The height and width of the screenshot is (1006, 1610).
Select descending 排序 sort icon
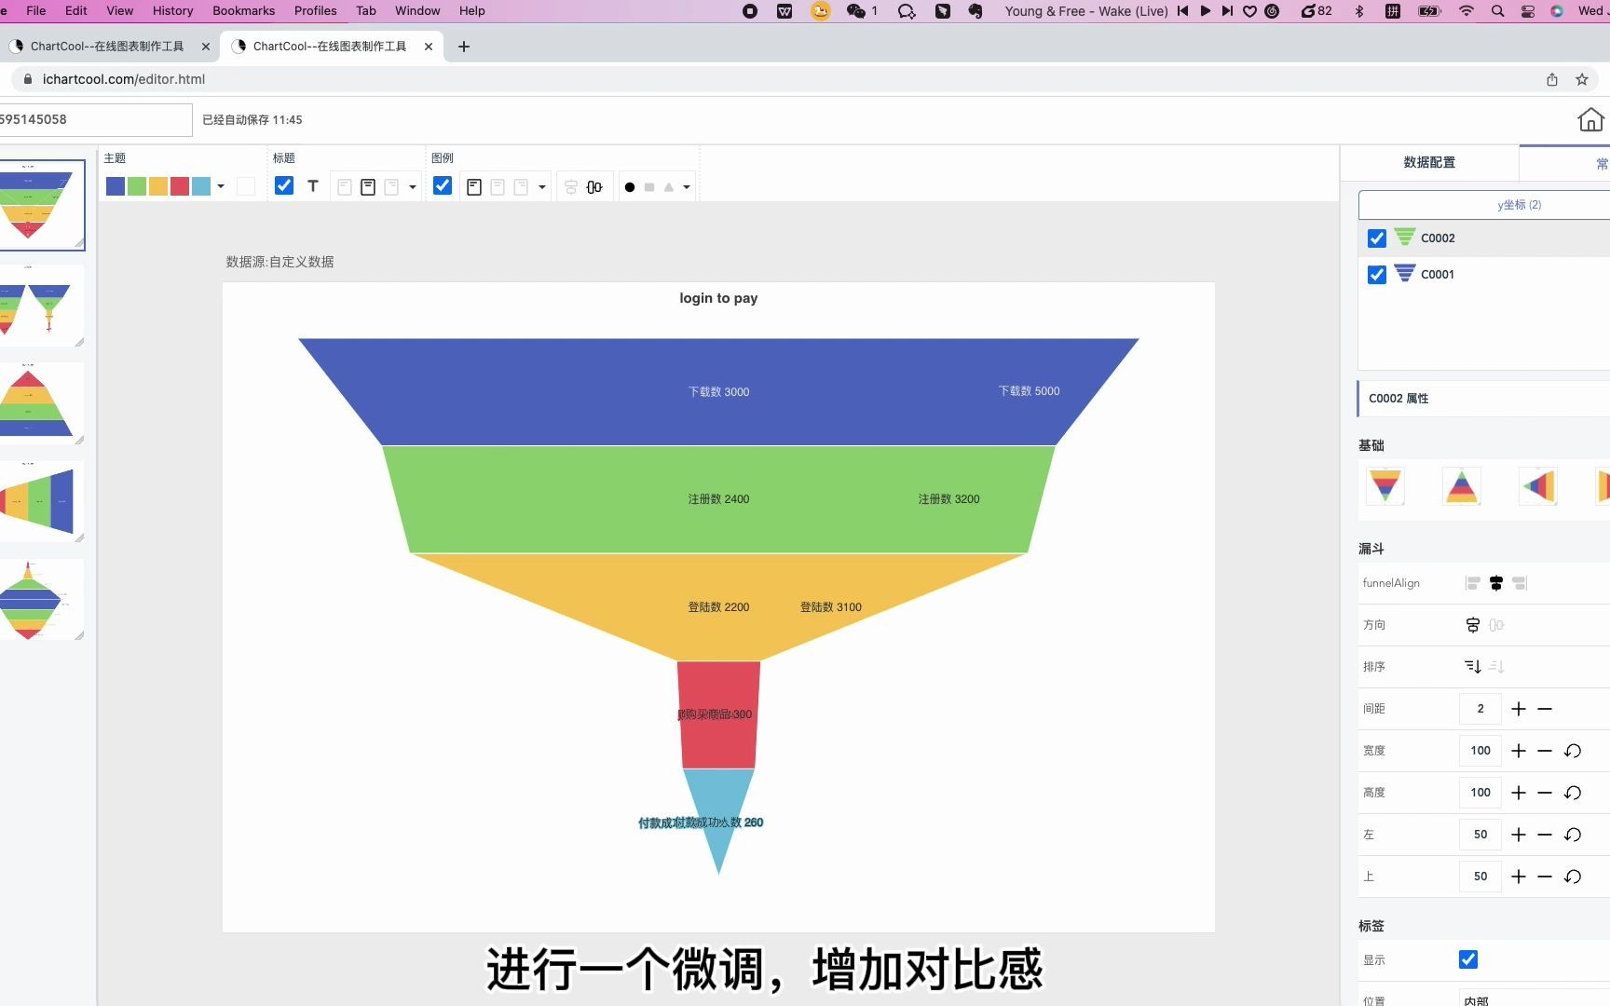click(x=1473, y=667)
